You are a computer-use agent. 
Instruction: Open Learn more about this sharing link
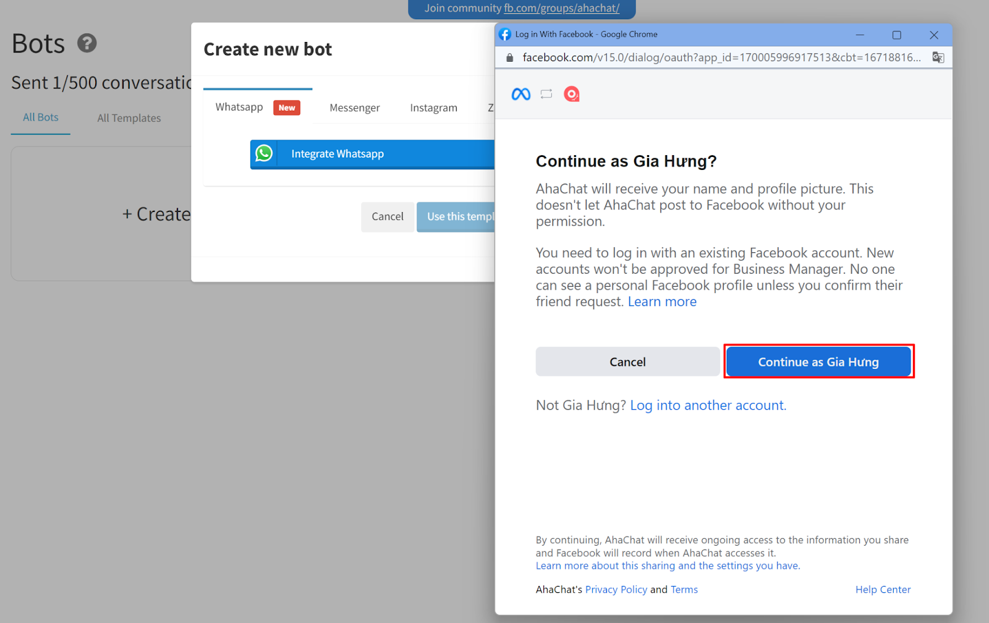[x=668, y=566]
